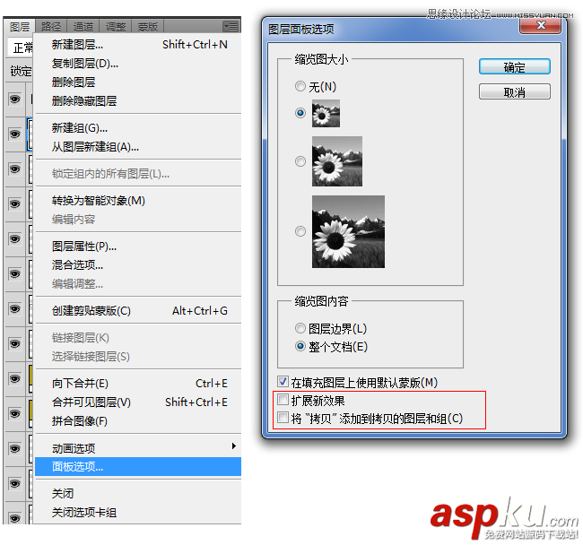Click the 确定 button
583x545 pixels.
click(515, 67)
